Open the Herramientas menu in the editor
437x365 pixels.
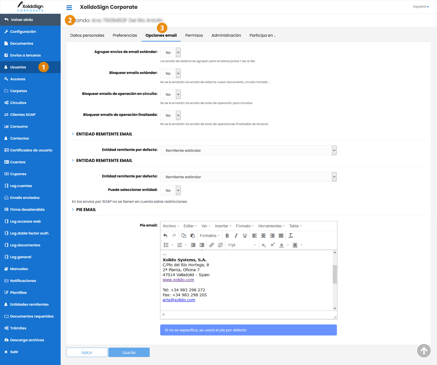pyautogui.click(x=271, y=226)
